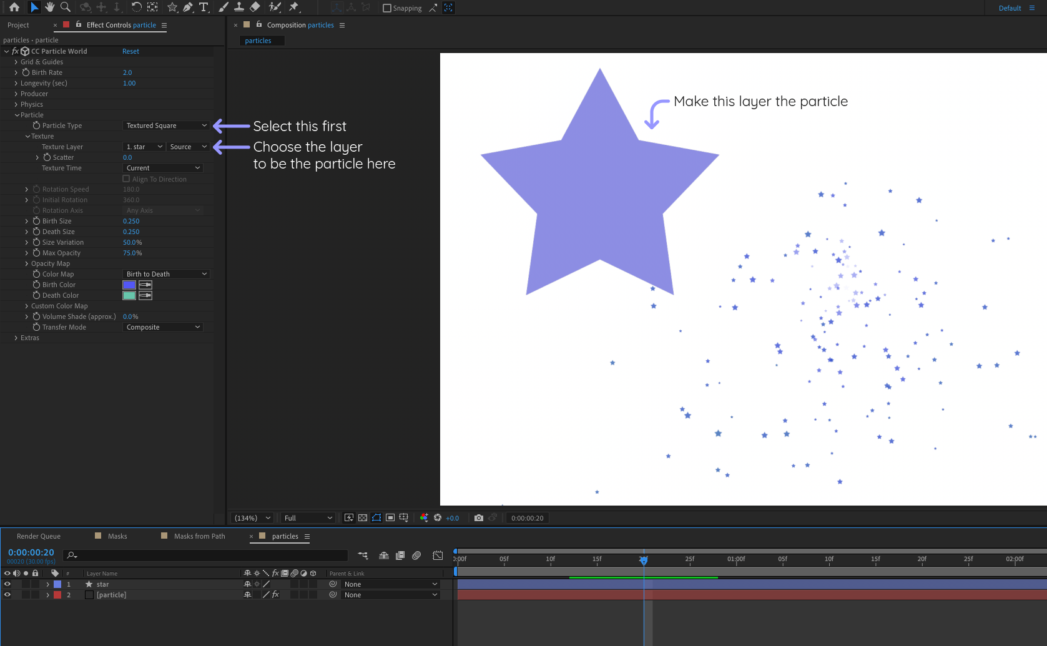Select the Hand tool
1047x646 pixels.
point(49,7)
